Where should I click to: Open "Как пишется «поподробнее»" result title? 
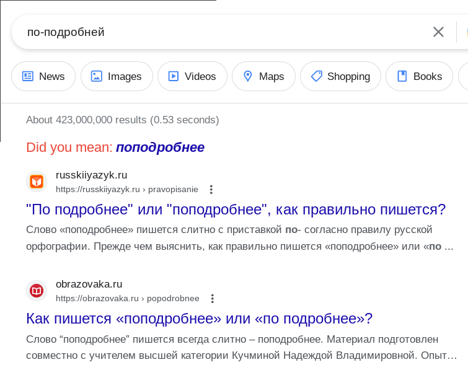point(200,319)
